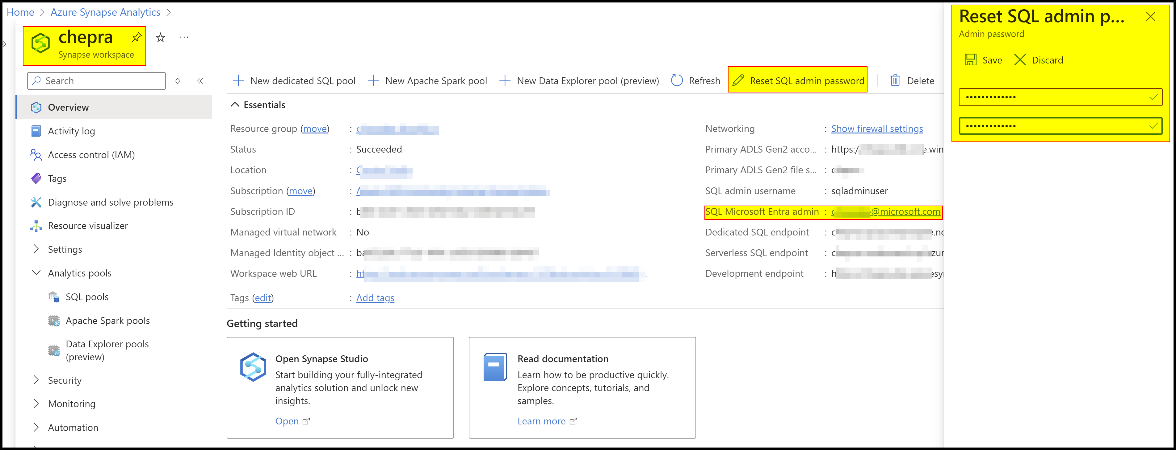Click Show firewall settings link
The height and width of the screenshot is (450, 1176).
click(876, 129)
